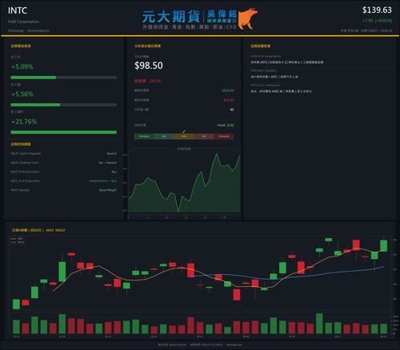The height and width of the screenshot is (350, 400).
Task: Click the Hold (2.6) consensus label
Action: click(226, 125)
